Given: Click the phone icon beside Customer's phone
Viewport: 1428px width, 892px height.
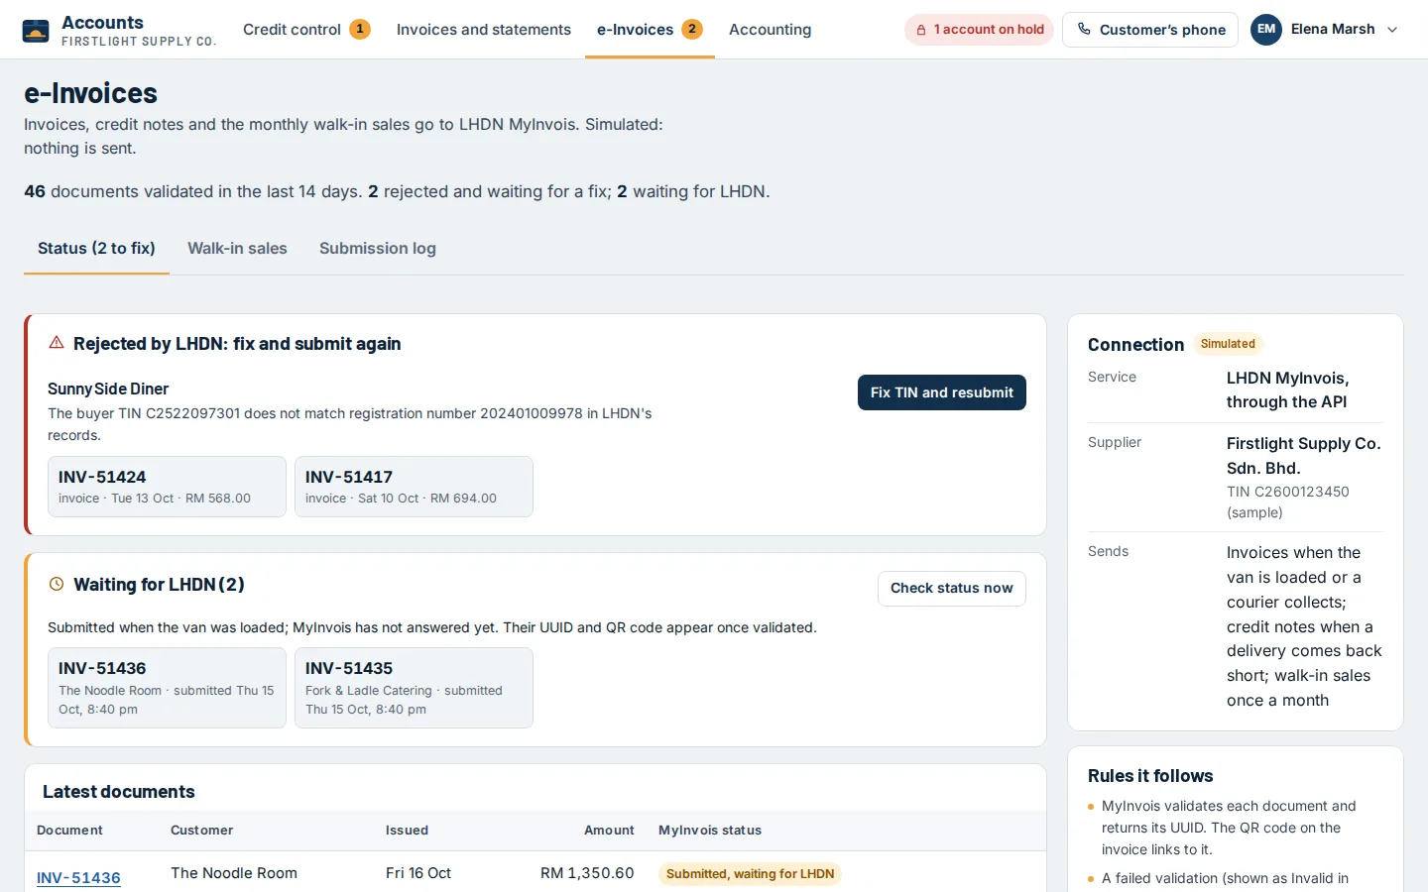Looking at the screenshot, I should (1084, 30).
